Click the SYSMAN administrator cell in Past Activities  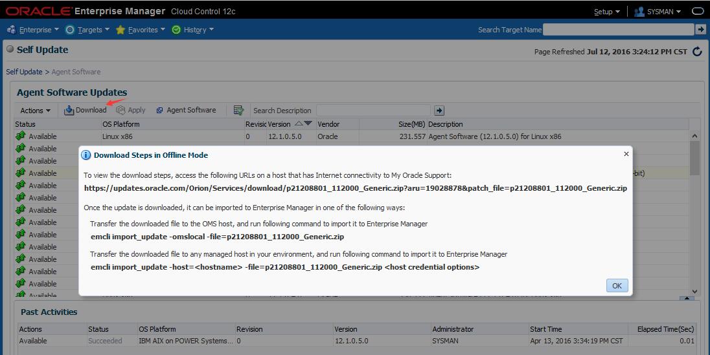[445, 341]
